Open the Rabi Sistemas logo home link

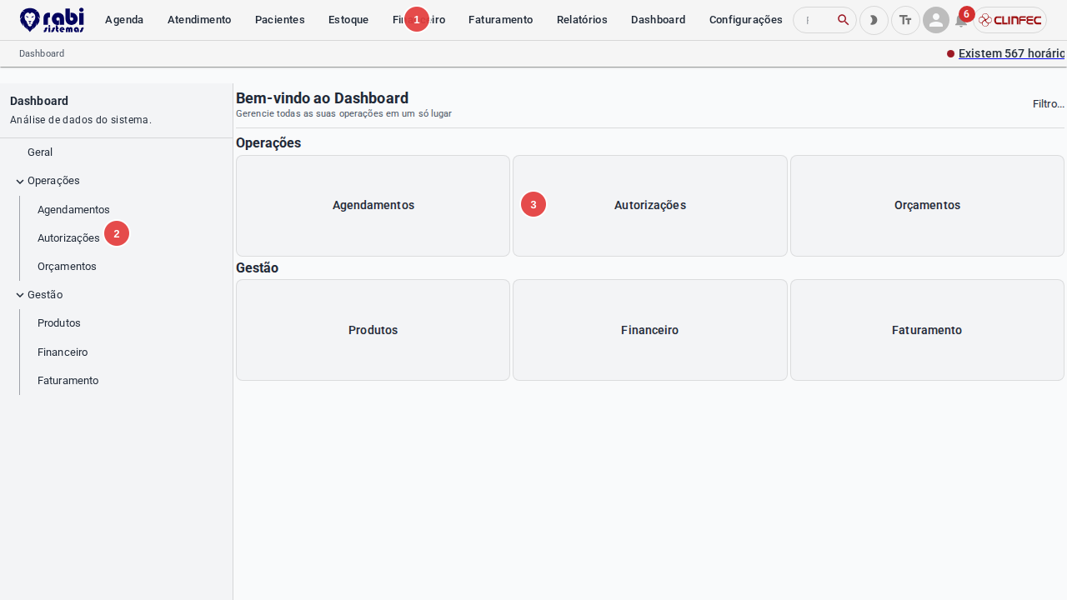52,20
